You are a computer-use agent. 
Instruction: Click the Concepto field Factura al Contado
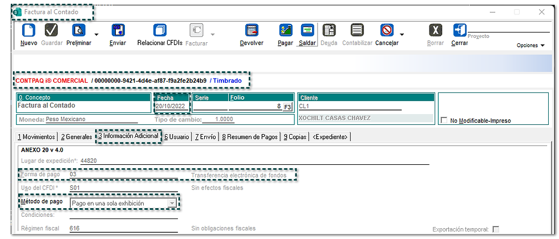tap(84, 106)
